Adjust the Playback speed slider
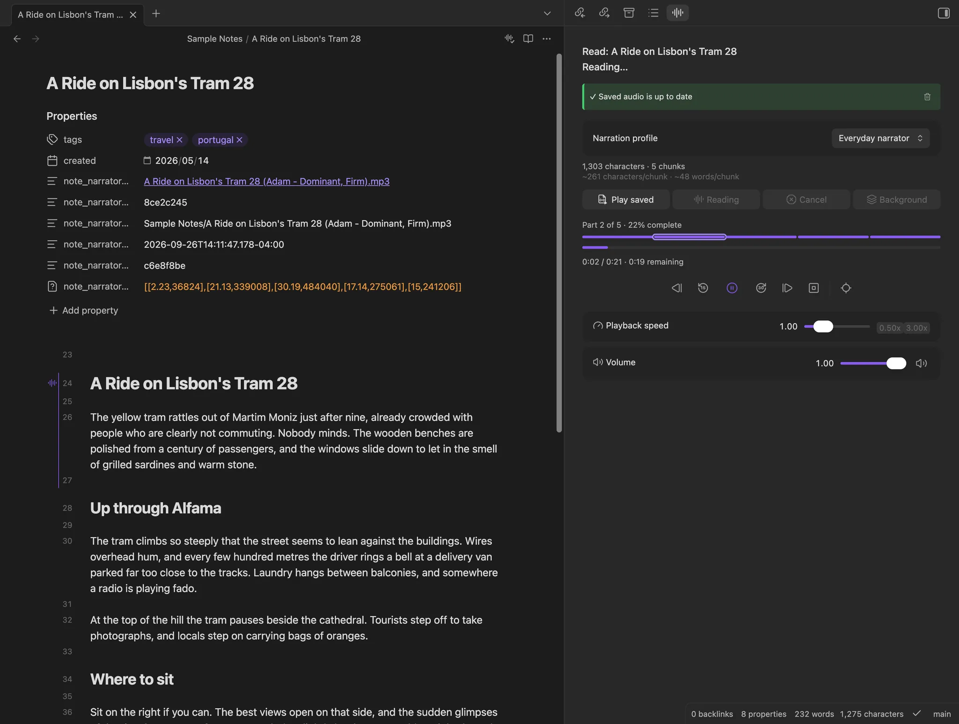959x724 pixels. point(837,327)
